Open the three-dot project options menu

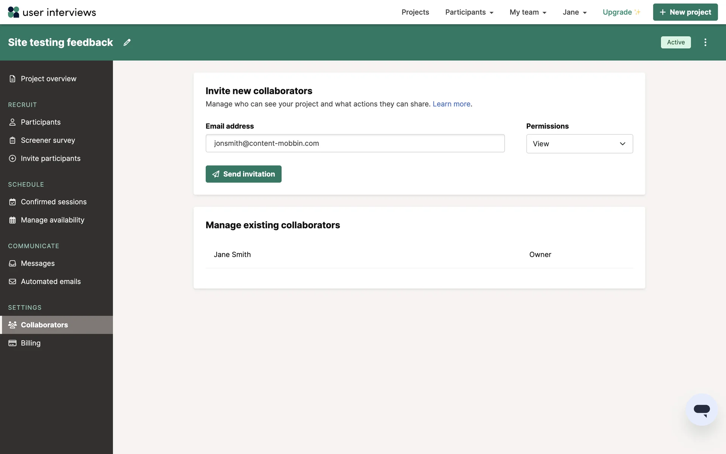tap(705, 42)
